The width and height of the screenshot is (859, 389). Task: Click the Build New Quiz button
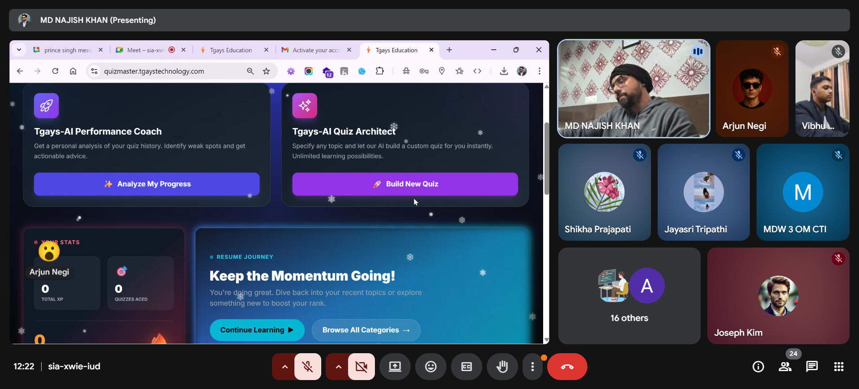click(x=405, y=184)
